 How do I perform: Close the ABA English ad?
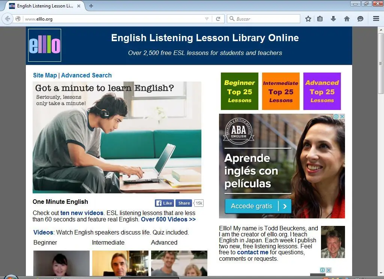342,117
